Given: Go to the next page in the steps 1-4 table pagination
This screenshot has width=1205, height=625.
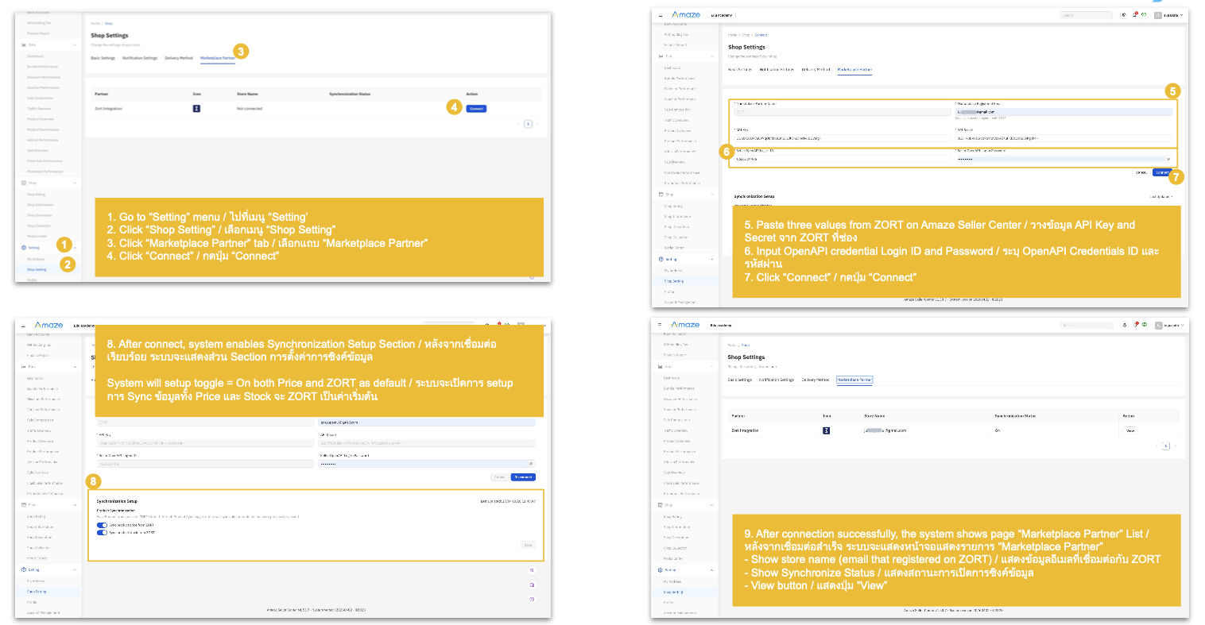Looking at the screenshot, I should pyautogui.click(x=537, y=124).
